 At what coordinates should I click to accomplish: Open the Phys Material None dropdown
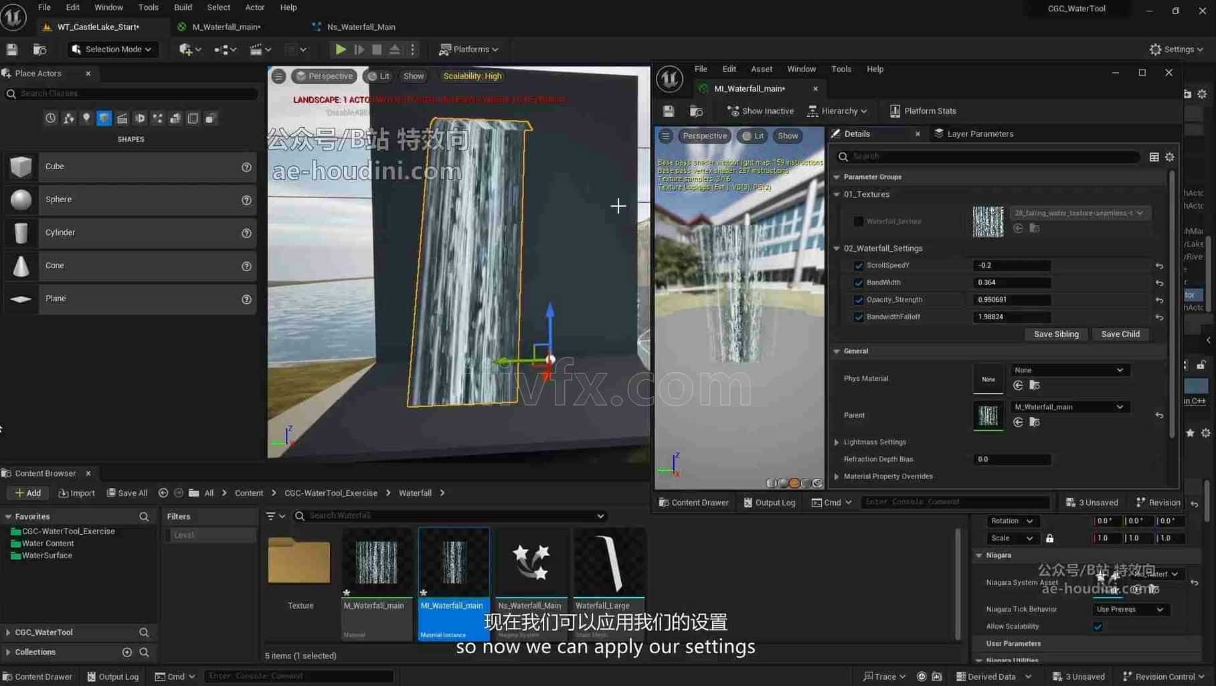(x=1069, y=370)
